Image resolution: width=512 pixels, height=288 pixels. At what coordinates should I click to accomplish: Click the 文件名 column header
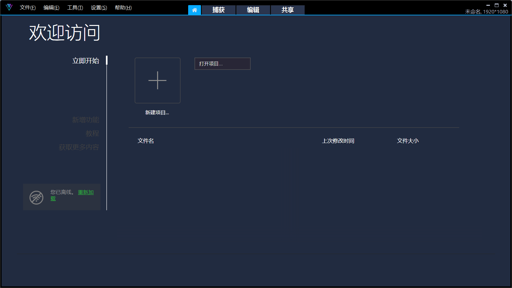click(146, 140)
